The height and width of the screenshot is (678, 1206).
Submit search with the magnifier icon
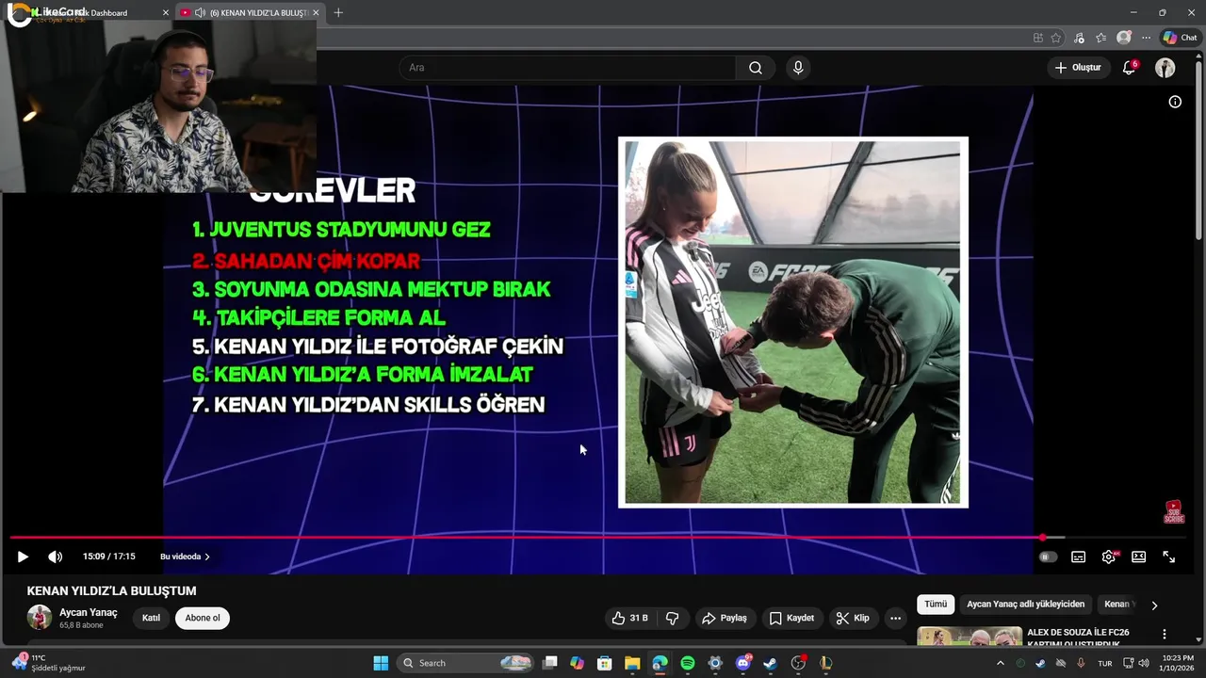click(756, 68)
